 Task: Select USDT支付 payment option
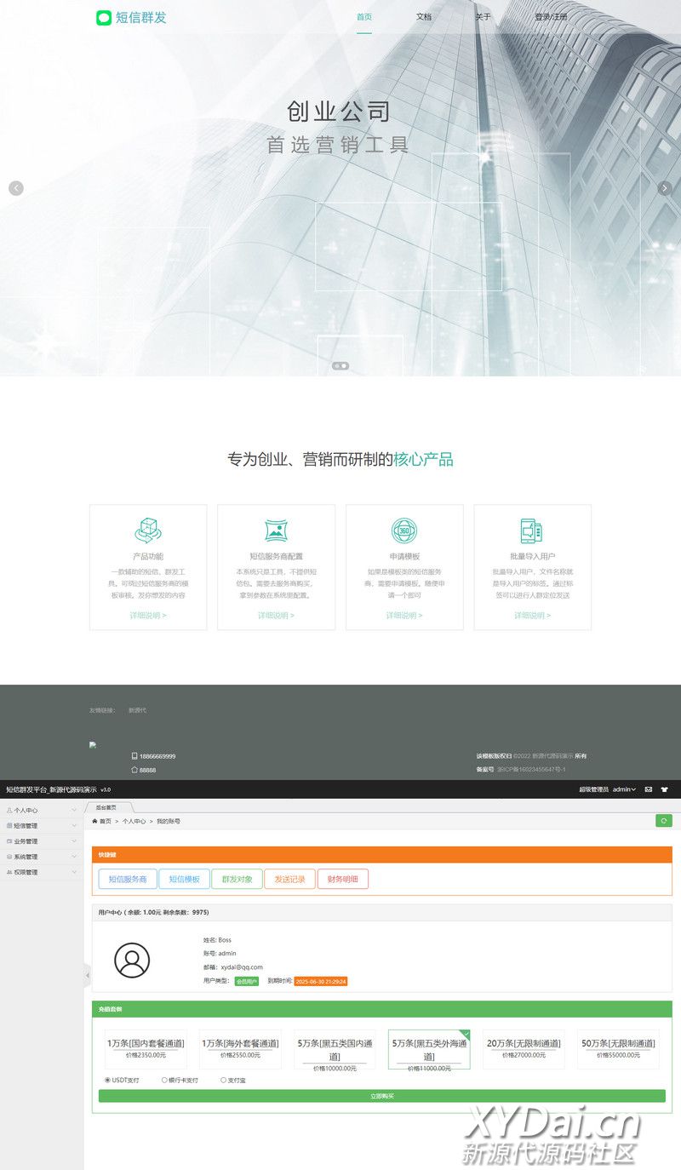click(x=108, y=1080)
